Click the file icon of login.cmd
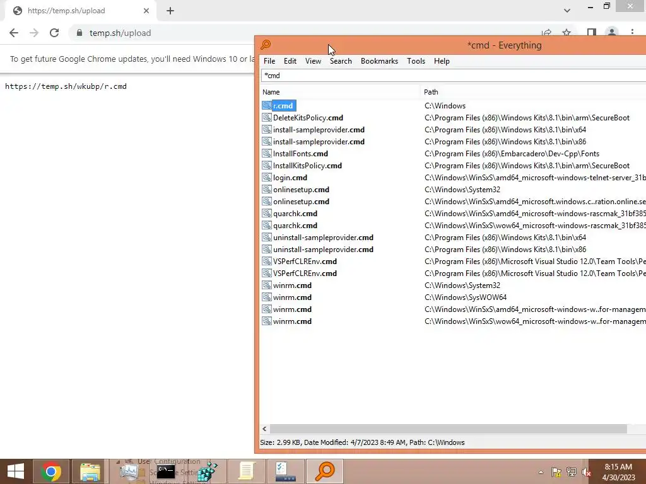 tap(267, 178)
